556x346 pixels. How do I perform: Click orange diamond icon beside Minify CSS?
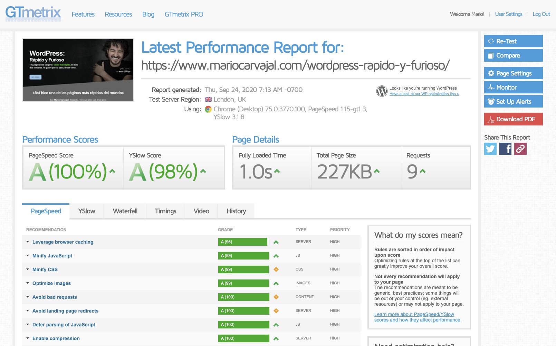(x=276, y=269)
